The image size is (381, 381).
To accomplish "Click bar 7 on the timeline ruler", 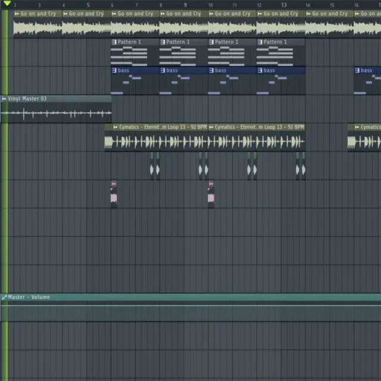I will pos(136,5).
